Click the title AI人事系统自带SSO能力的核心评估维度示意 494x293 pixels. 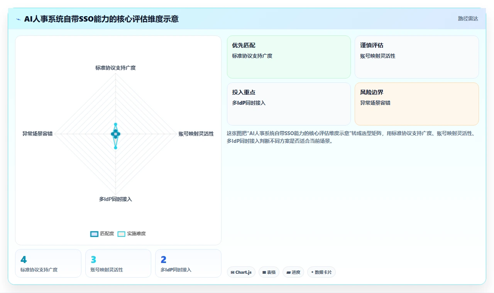[101, 19]
